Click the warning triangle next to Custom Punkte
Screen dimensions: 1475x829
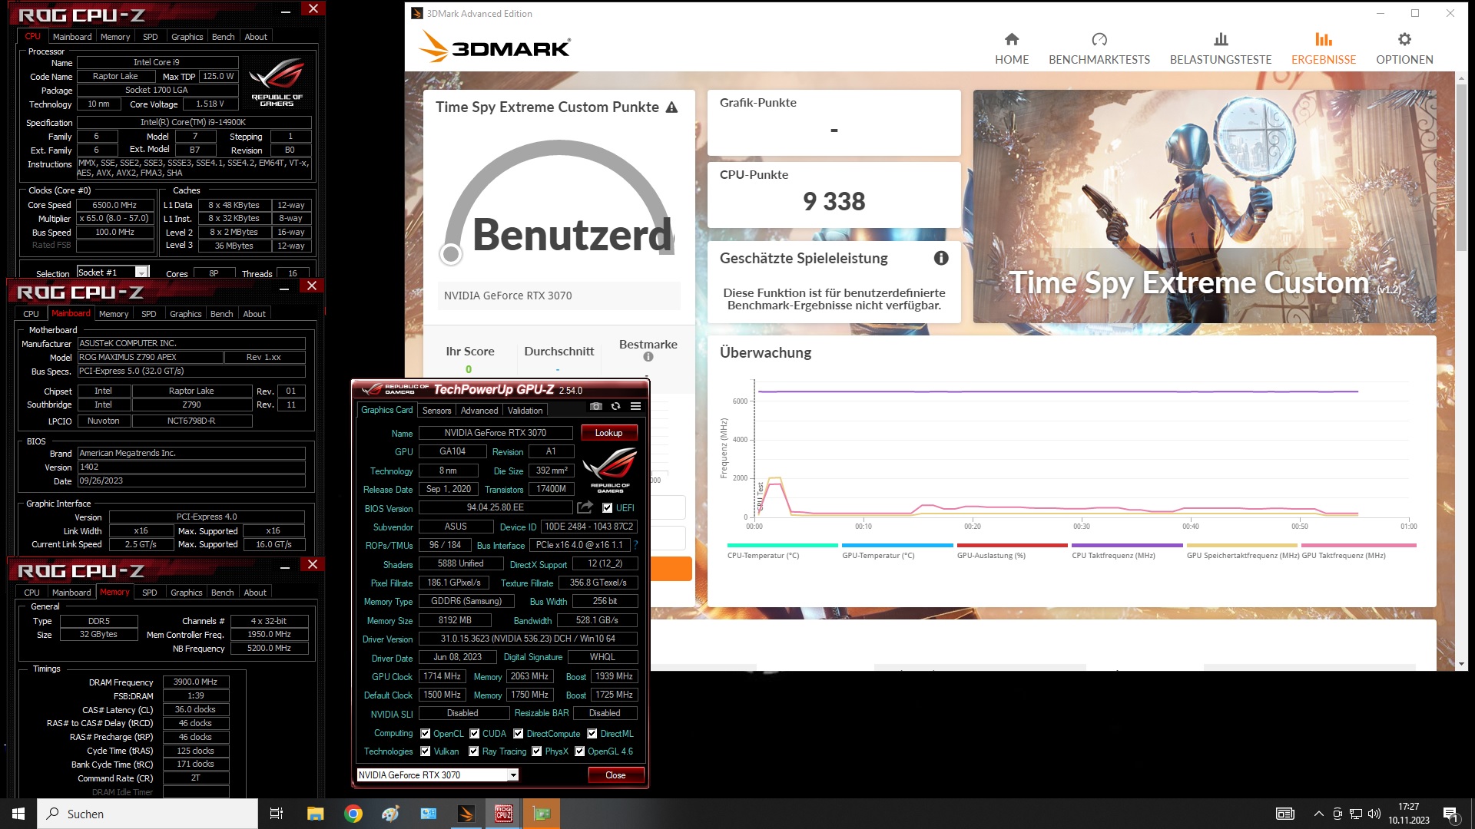(671, 107)
